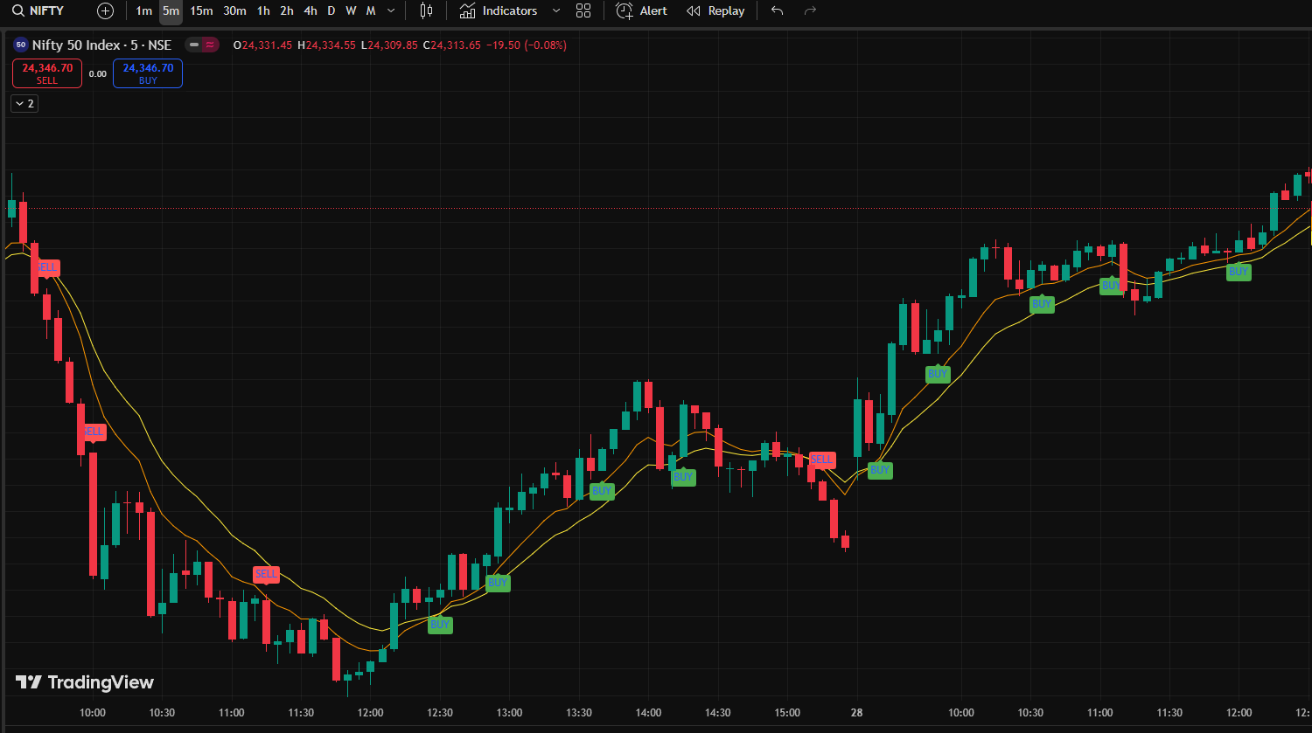Undo the last chart action

tap(777, 10)
